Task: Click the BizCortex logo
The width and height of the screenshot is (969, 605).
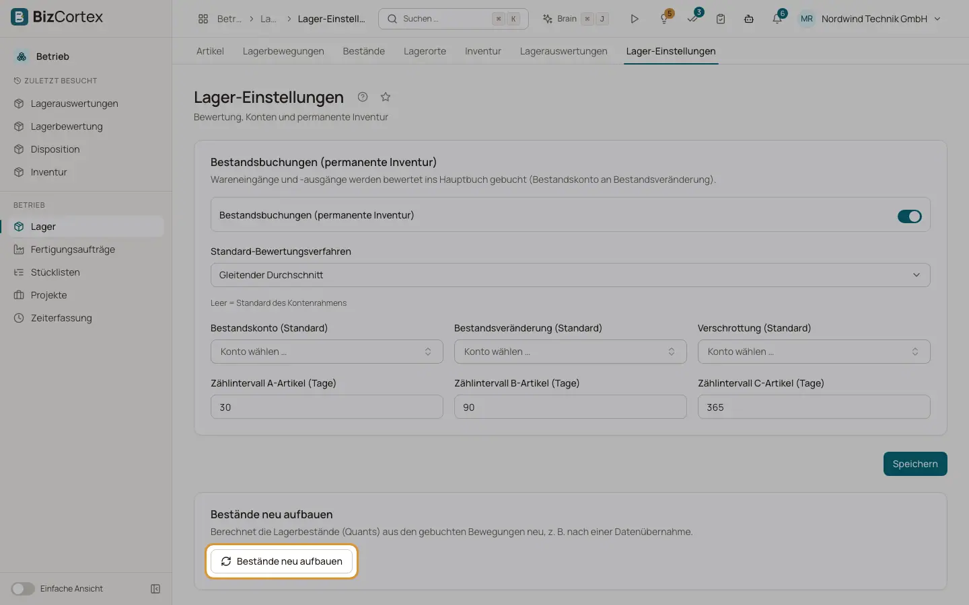Action: [x=57, y=17]
